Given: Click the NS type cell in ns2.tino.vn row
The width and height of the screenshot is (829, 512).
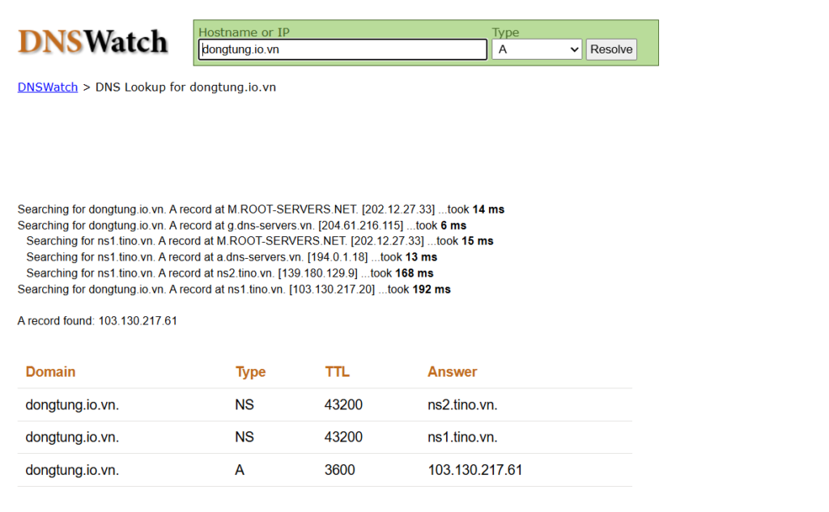Looking at the screenshot, I should pos(244,405).
